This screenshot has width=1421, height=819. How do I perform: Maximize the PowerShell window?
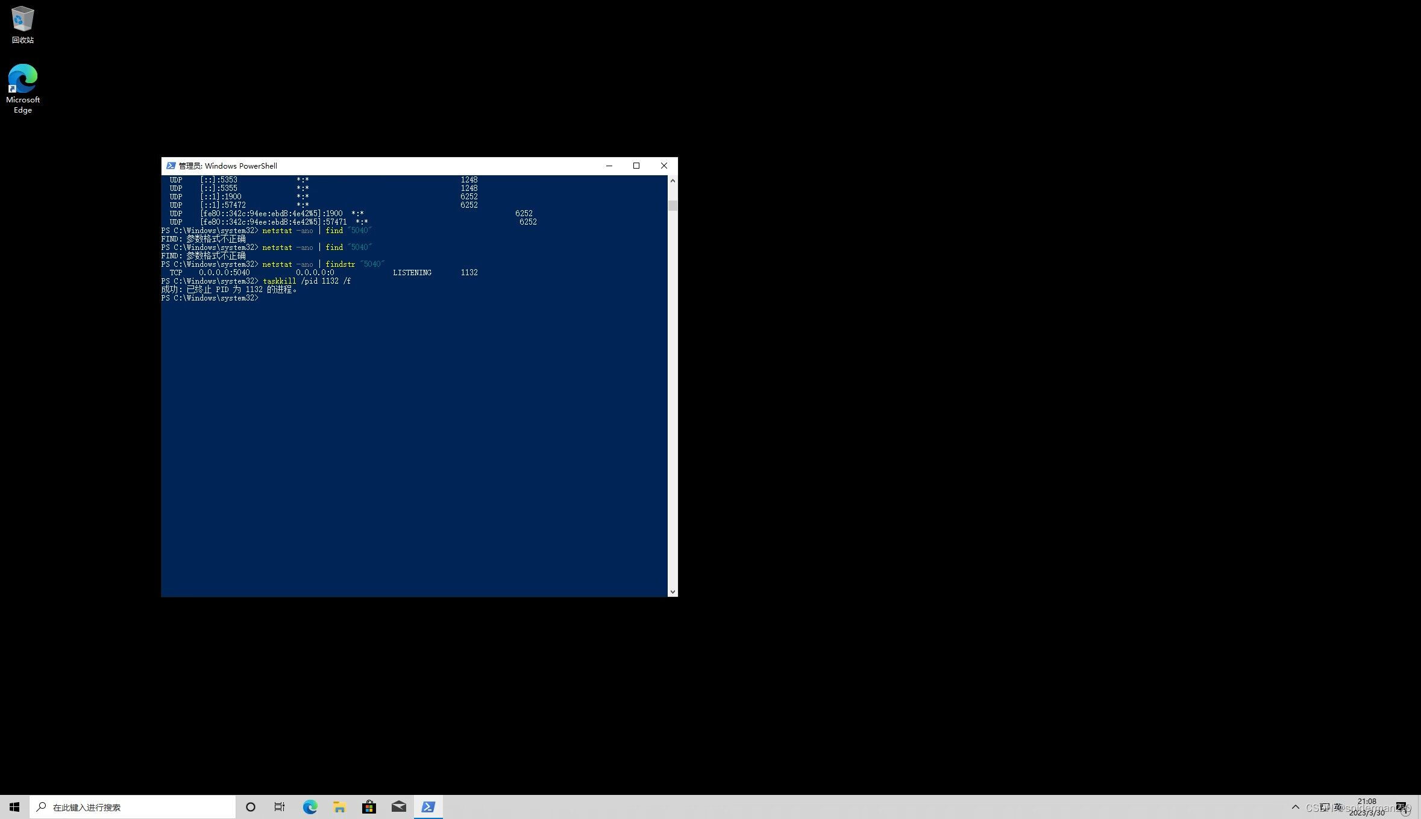tap(636, 166)
